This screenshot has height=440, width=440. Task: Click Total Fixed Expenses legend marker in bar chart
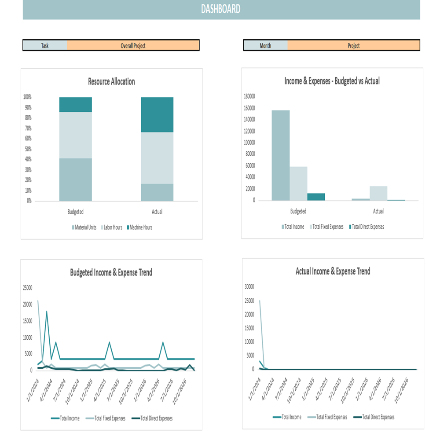(311, 227)
